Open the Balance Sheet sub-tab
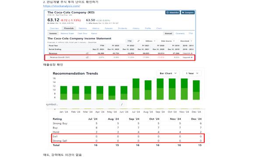280x157 pixels. 67,34
